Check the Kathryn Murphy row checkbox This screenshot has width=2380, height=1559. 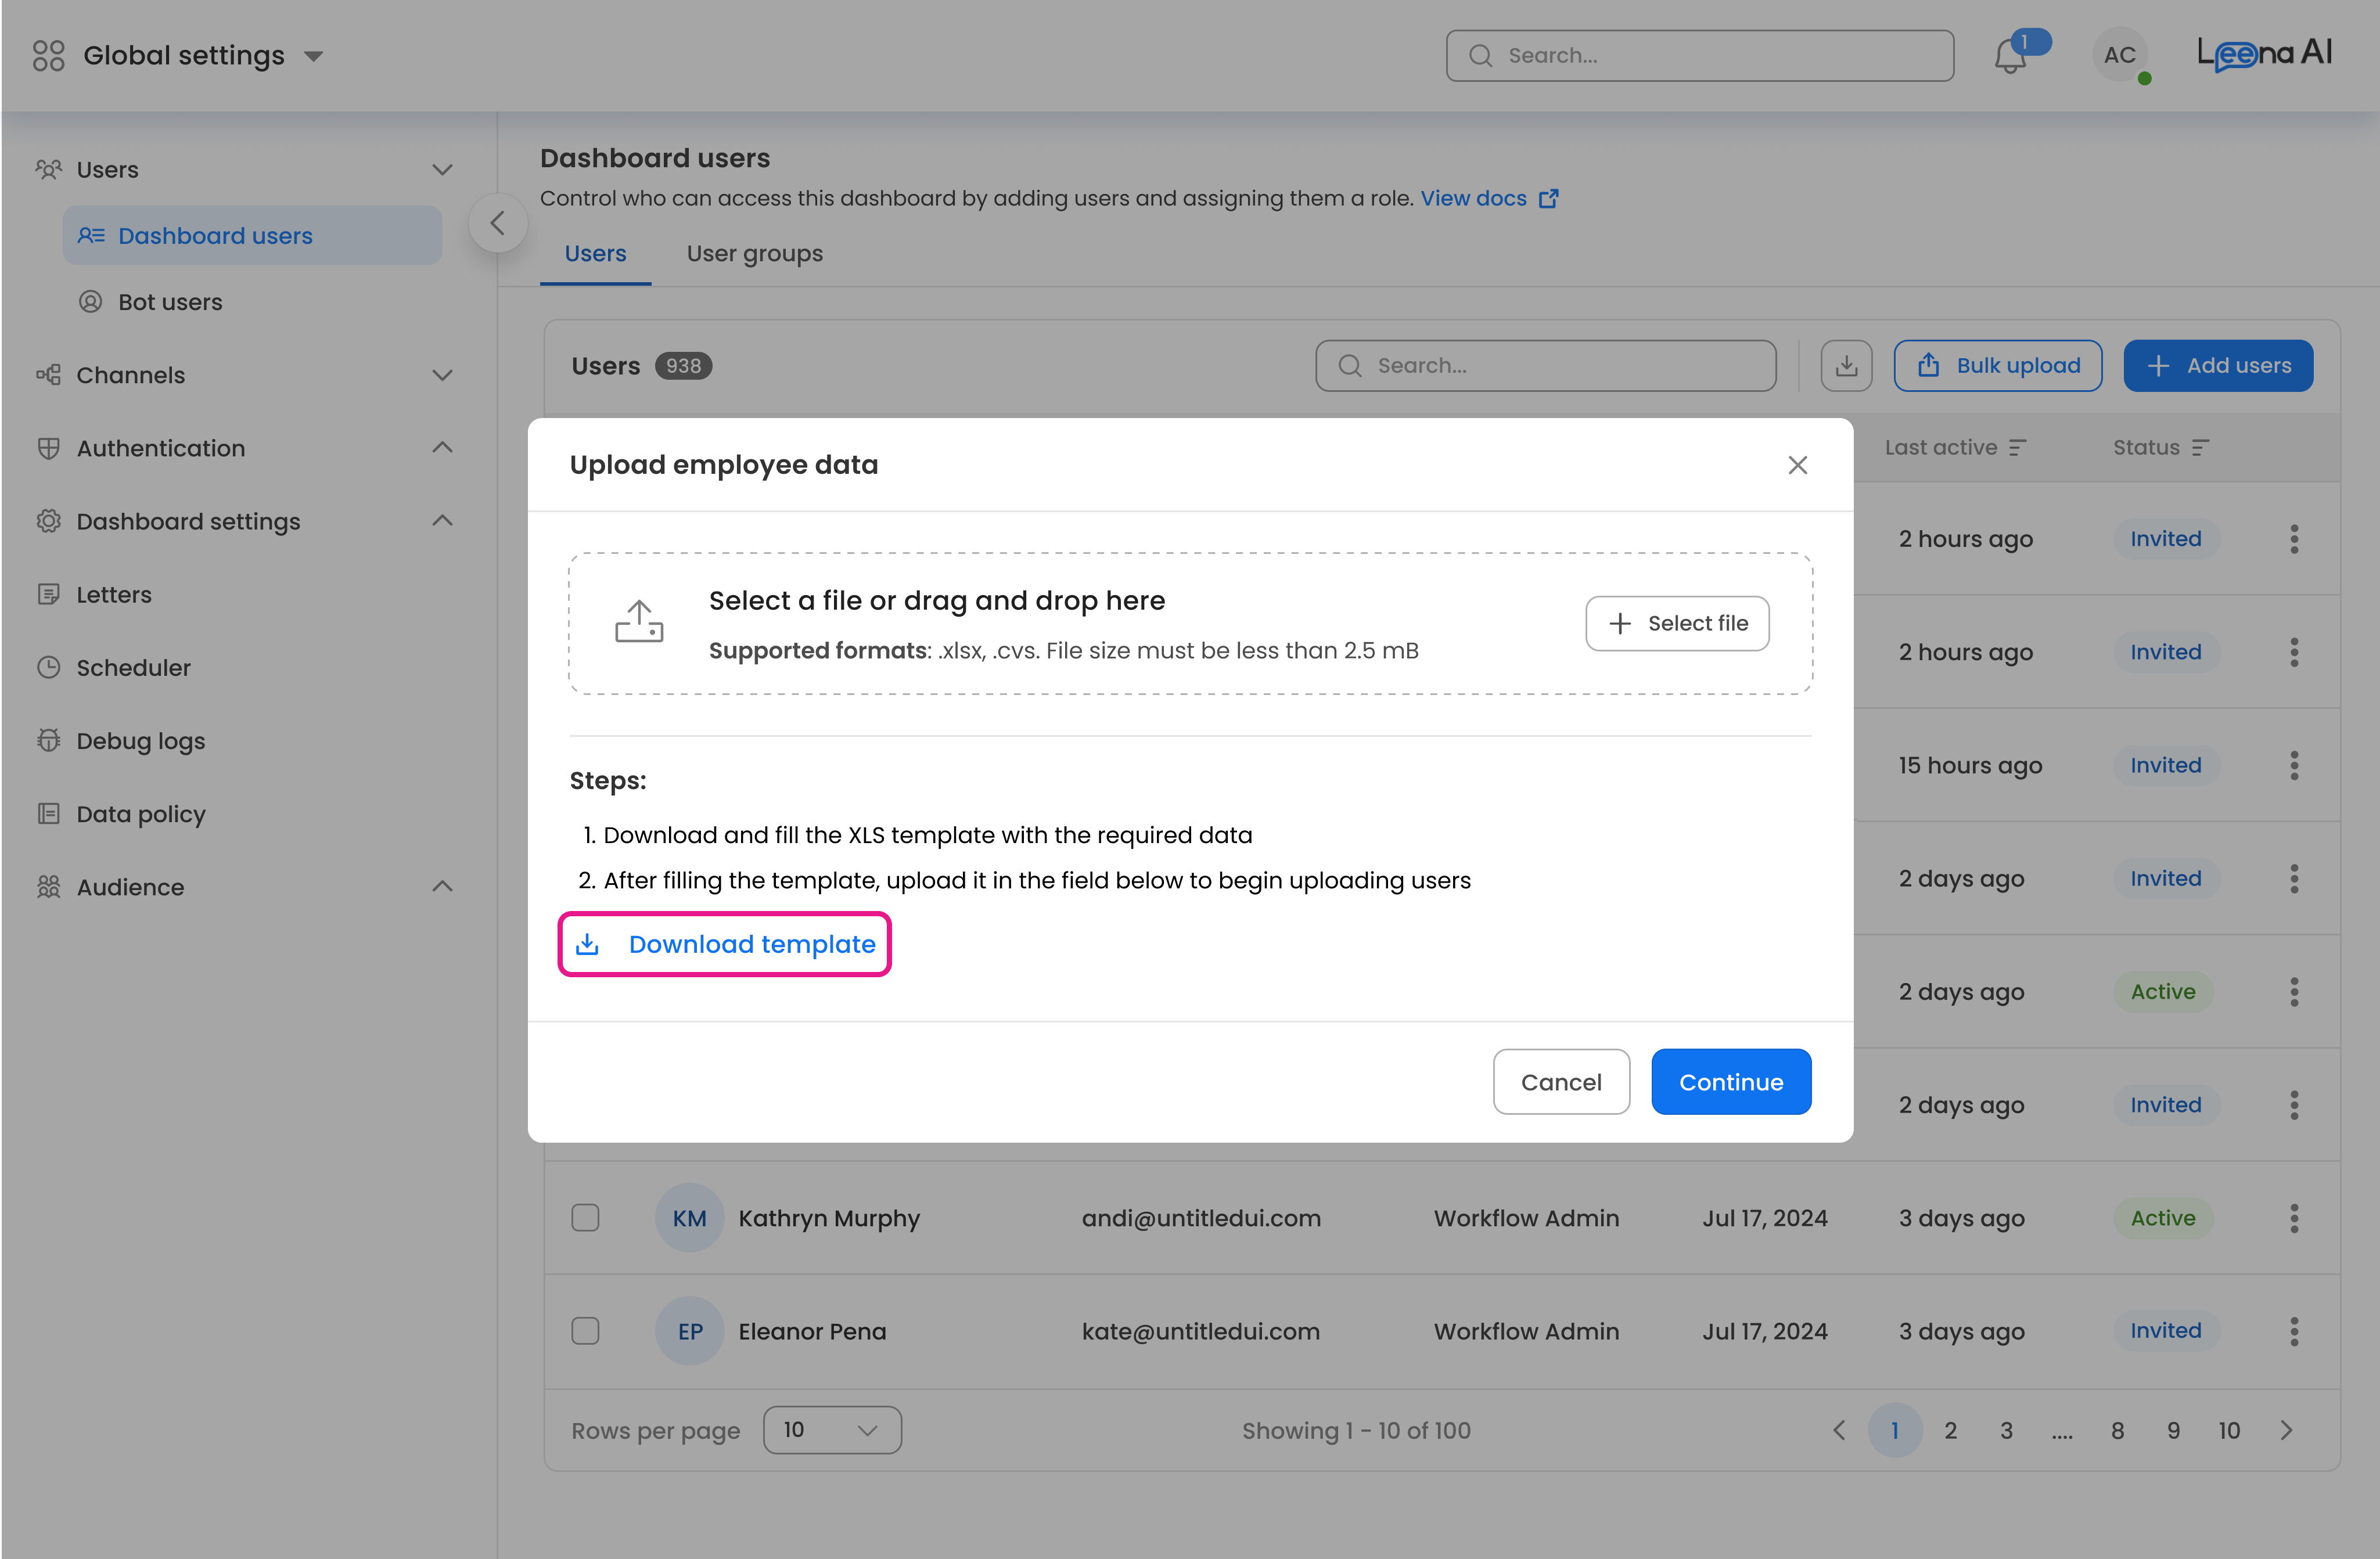[585, 1218]
